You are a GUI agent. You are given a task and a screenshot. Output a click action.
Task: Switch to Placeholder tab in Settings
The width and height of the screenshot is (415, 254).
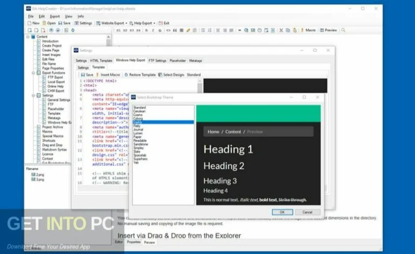(178, 61)
